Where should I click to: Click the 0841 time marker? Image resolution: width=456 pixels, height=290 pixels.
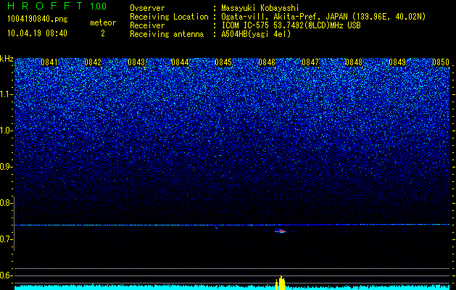tap(49, 62)
